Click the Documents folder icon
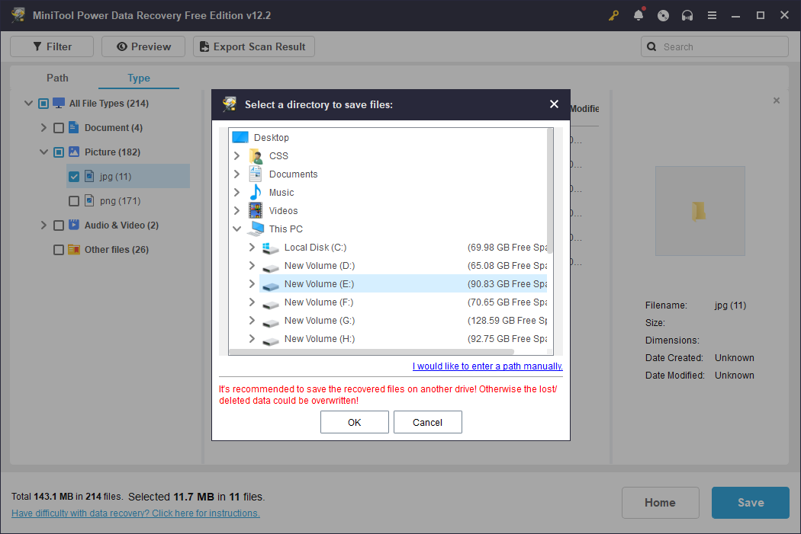The width and height of the screenshot is (801, 534). (256, 174)
